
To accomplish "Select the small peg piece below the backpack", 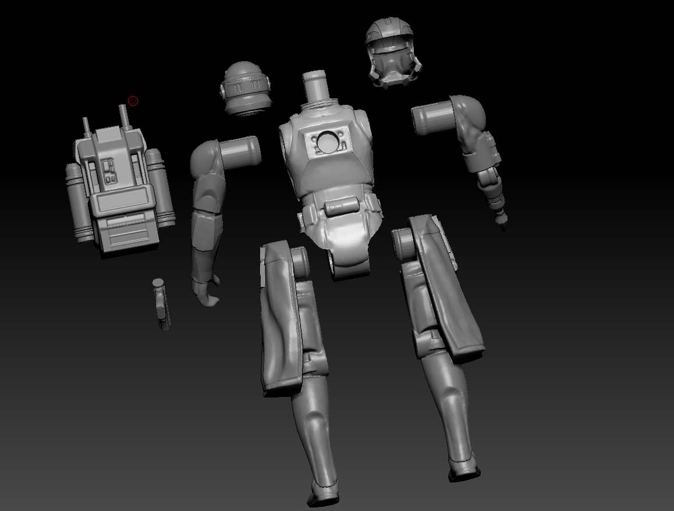I will pyautogui.click(x=162, y=304).
